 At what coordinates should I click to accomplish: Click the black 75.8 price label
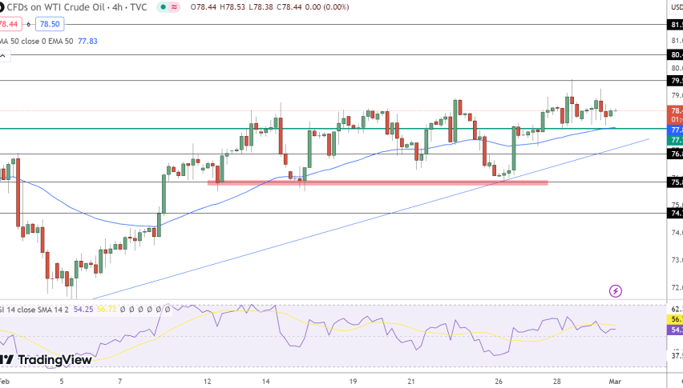click(675, 182)
